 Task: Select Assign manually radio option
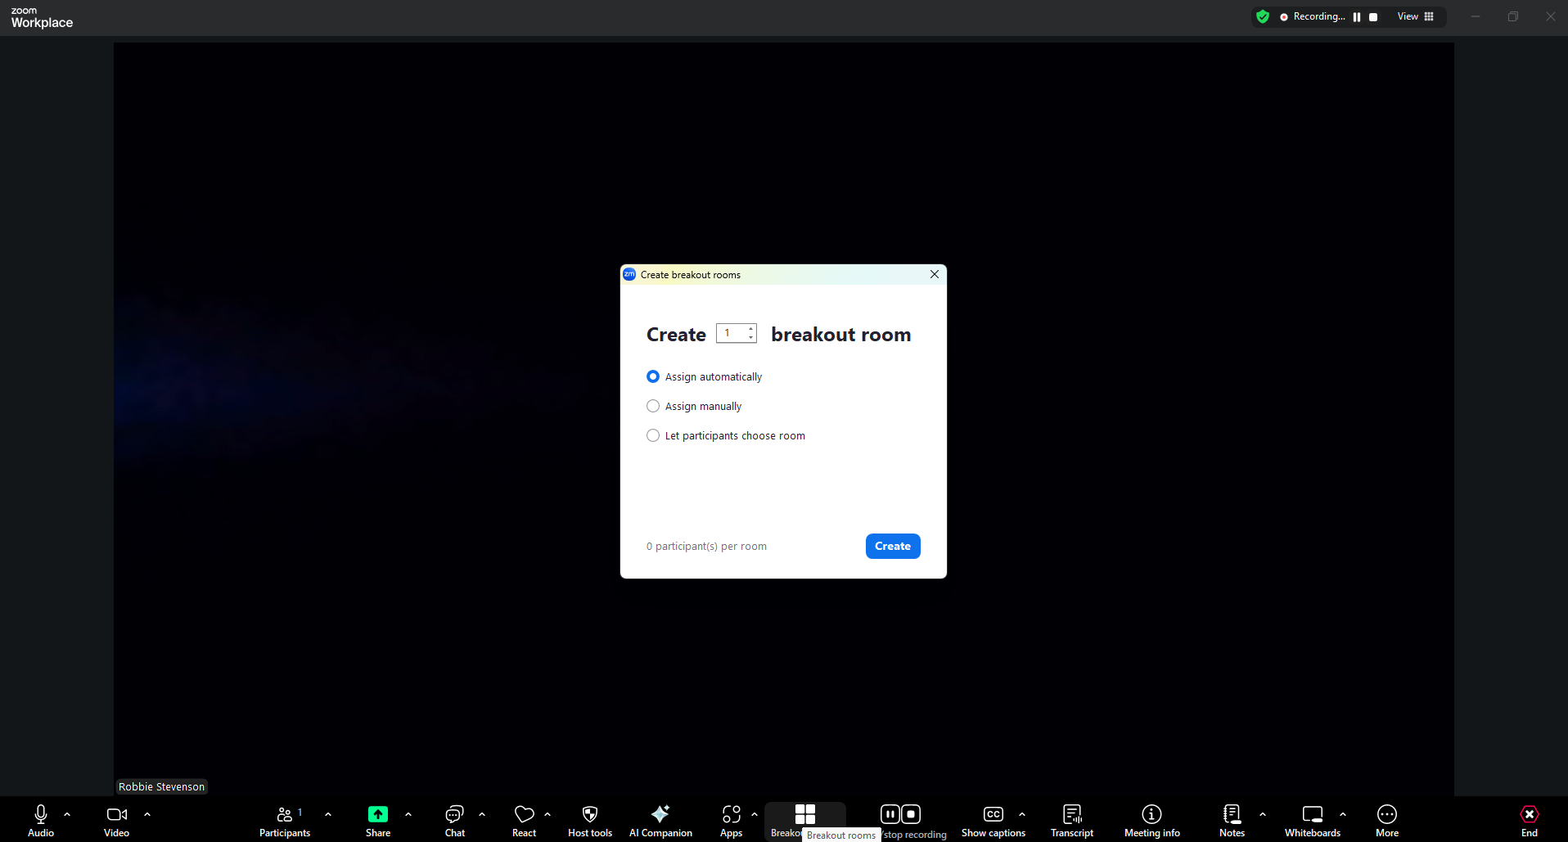point(653,406)
